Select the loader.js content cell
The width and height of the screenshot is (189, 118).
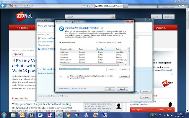click(x=119, y=55)
